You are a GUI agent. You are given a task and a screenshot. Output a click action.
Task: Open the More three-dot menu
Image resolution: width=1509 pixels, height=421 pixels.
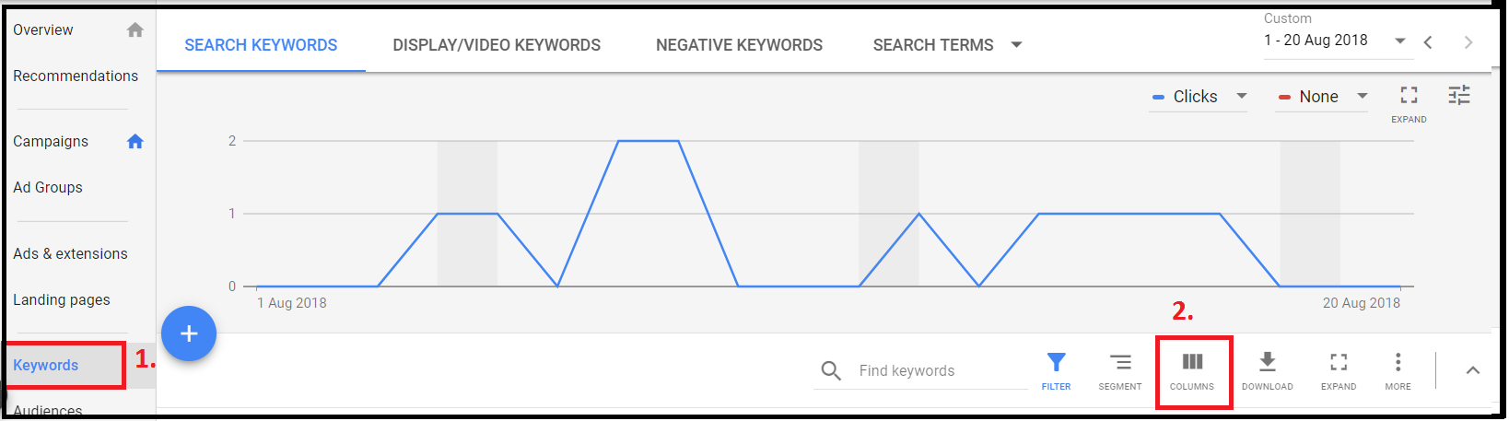1398,362
